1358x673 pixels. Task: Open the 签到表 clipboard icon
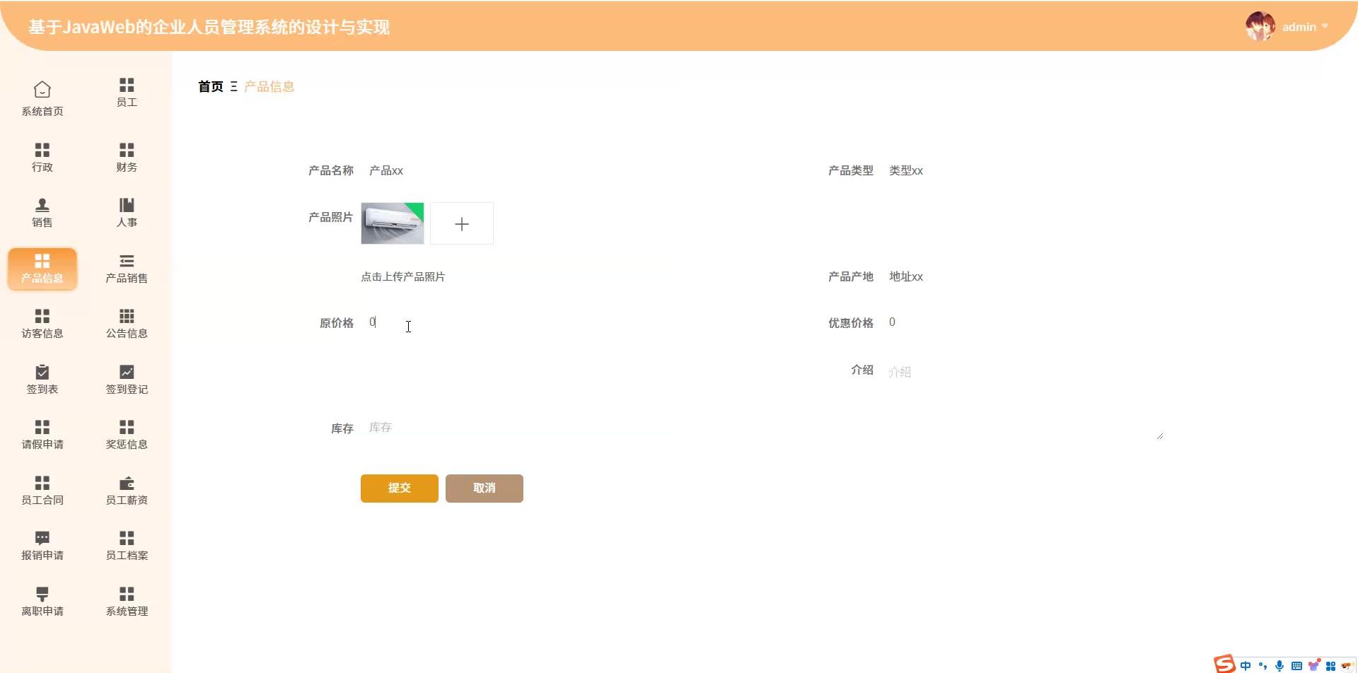click(x=42, y=372)
